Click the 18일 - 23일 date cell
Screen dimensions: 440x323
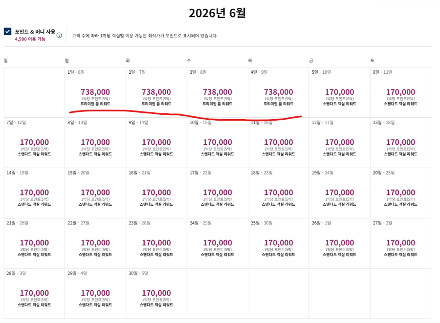pos(278,193)
